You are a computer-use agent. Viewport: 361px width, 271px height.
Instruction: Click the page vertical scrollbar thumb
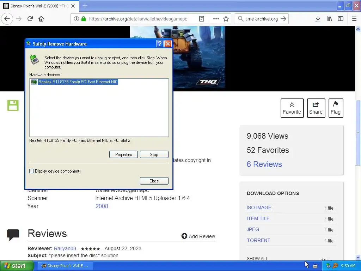[x=358, y=133]
